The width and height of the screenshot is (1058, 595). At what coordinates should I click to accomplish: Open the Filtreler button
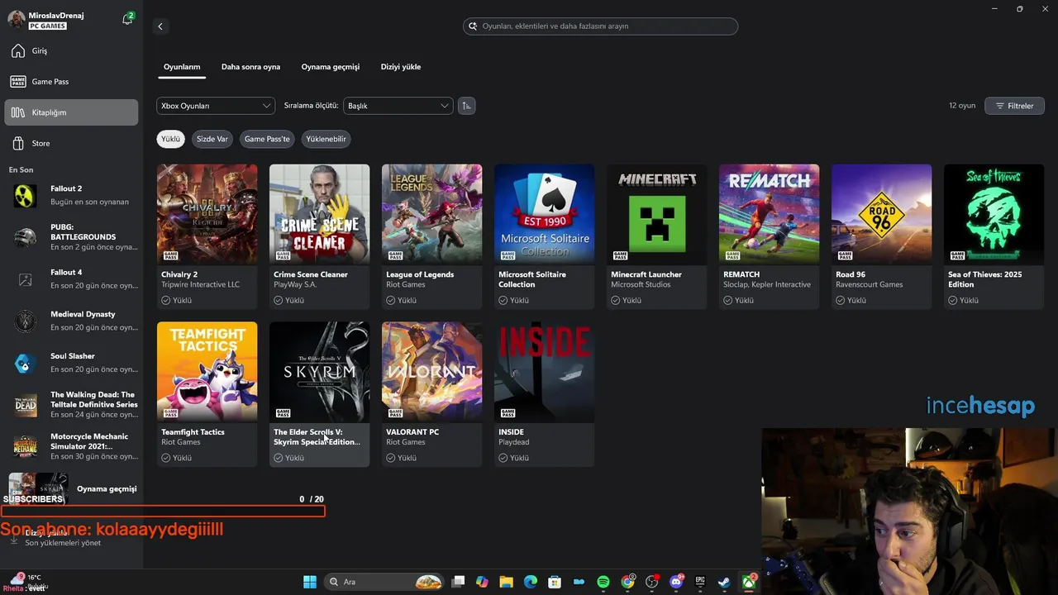[x=1014, y=106]
